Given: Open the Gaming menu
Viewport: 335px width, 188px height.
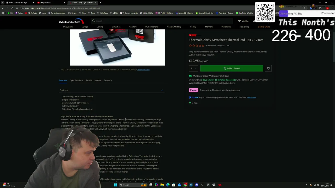Looking at the screenshot, I should [100, 27].
